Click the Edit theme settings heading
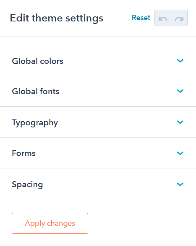Screen dimensions: 196x246 (57, 18)
